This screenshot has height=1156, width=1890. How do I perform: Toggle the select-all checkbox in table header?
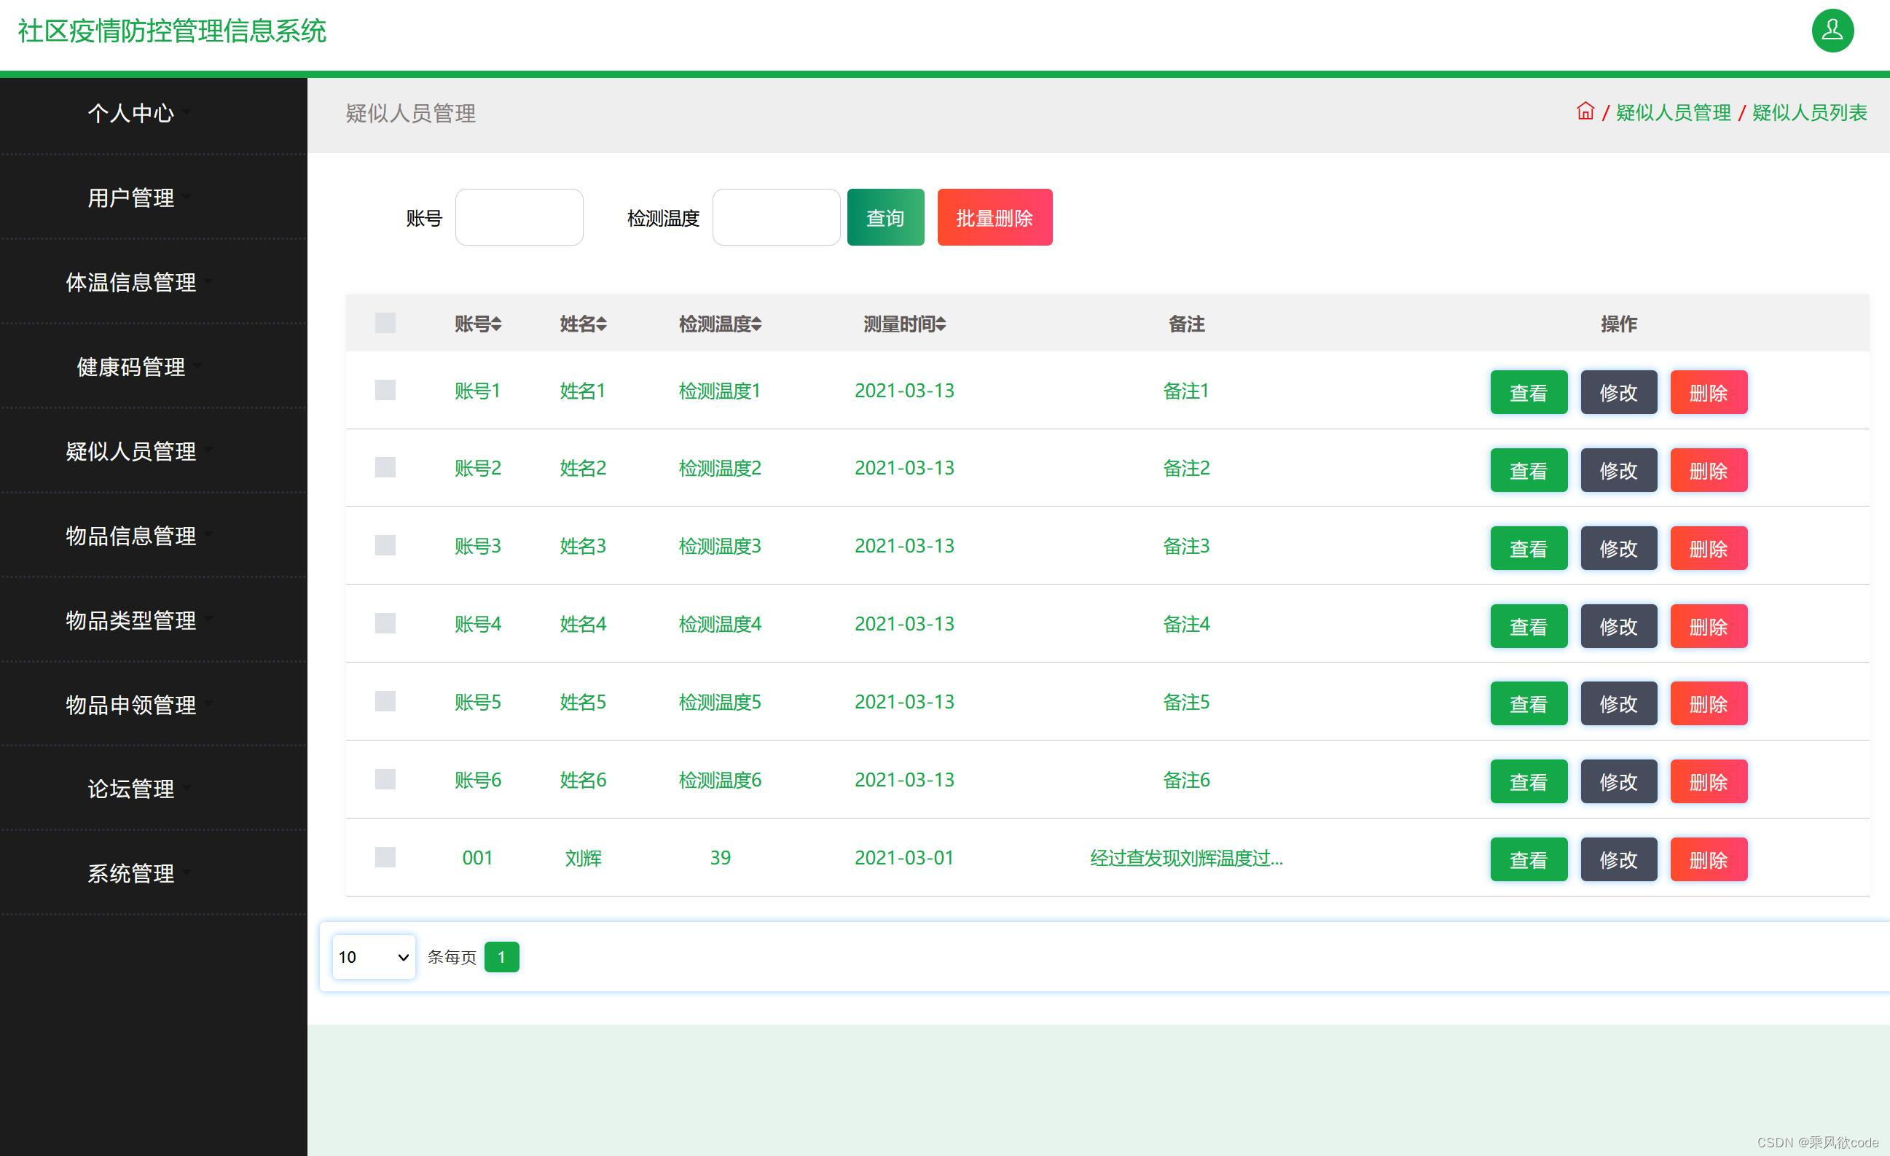(385, 323)
